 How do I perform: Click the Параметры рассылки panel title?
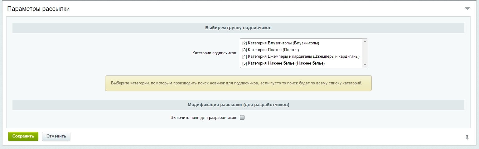(x=38, y=9)
